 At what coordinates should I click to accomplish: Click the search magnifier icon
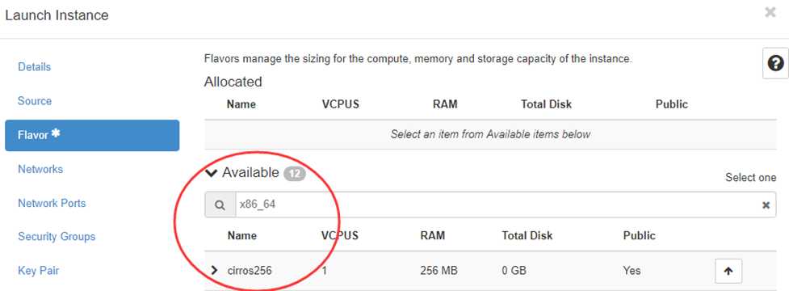point(220,205)
